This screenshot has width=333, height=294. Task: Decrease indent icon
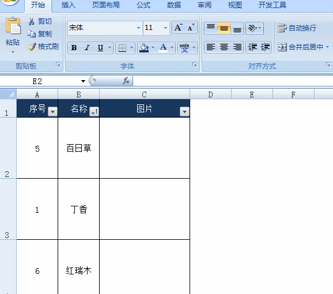click(x=252, y=47)
